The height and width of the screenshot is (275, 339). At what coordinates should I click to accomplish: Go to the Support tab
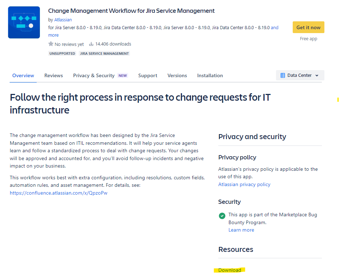point(148,76)
